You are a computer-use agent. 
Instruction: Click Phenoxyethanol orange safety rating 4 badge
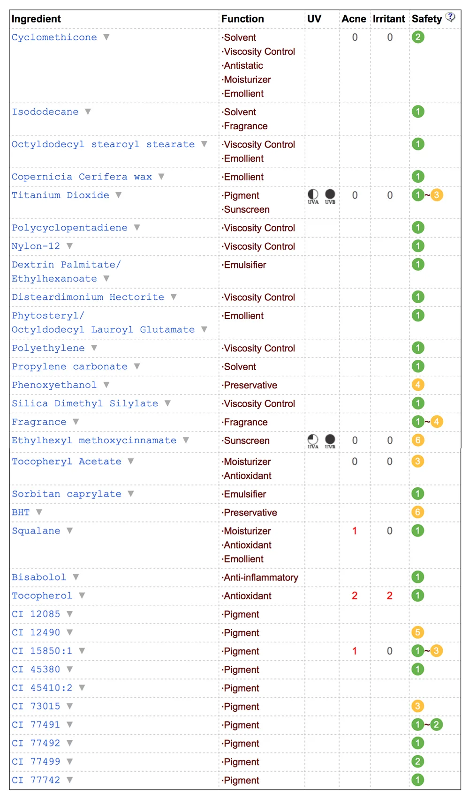click(x=418, y=385)
